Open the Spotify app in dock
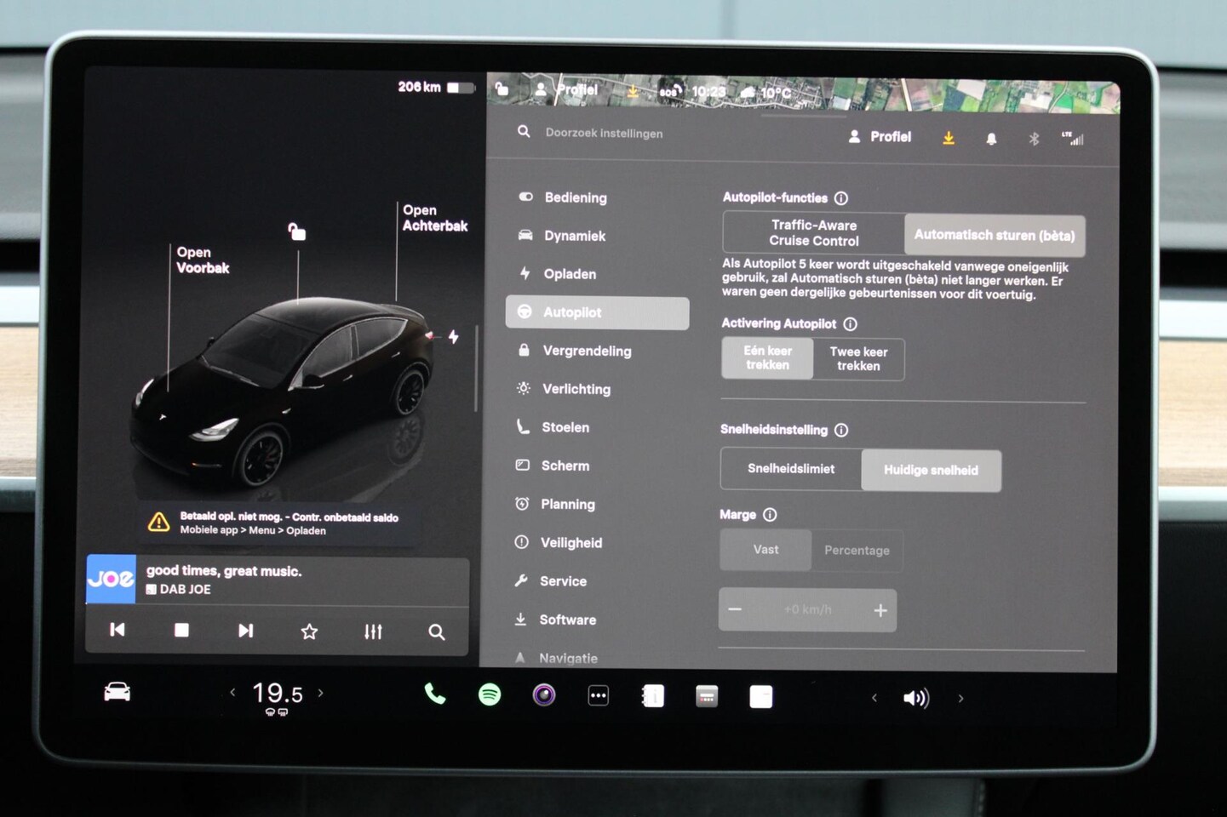Screen dimensions: 1227x817 pos(490,695)
